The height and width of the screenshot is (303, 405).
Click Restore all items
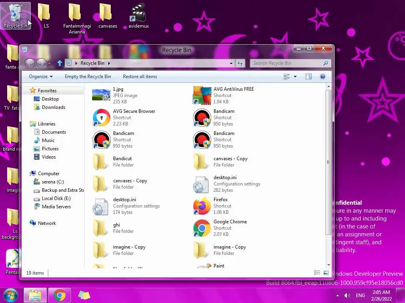[x=140, y=77]
